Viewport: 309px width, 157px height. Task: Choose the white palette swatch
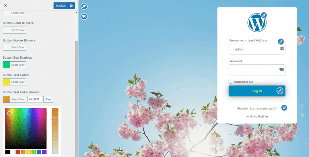[x=13, y=152]
